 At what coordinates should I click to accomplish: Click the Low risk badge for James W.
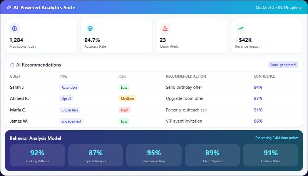pyautogui.click(x=124, y=121)
